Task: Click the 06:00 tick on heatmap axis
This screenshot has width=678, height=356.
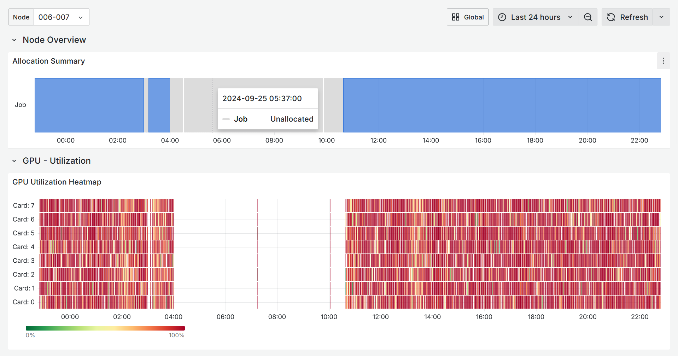Action: tap(226, 317)
